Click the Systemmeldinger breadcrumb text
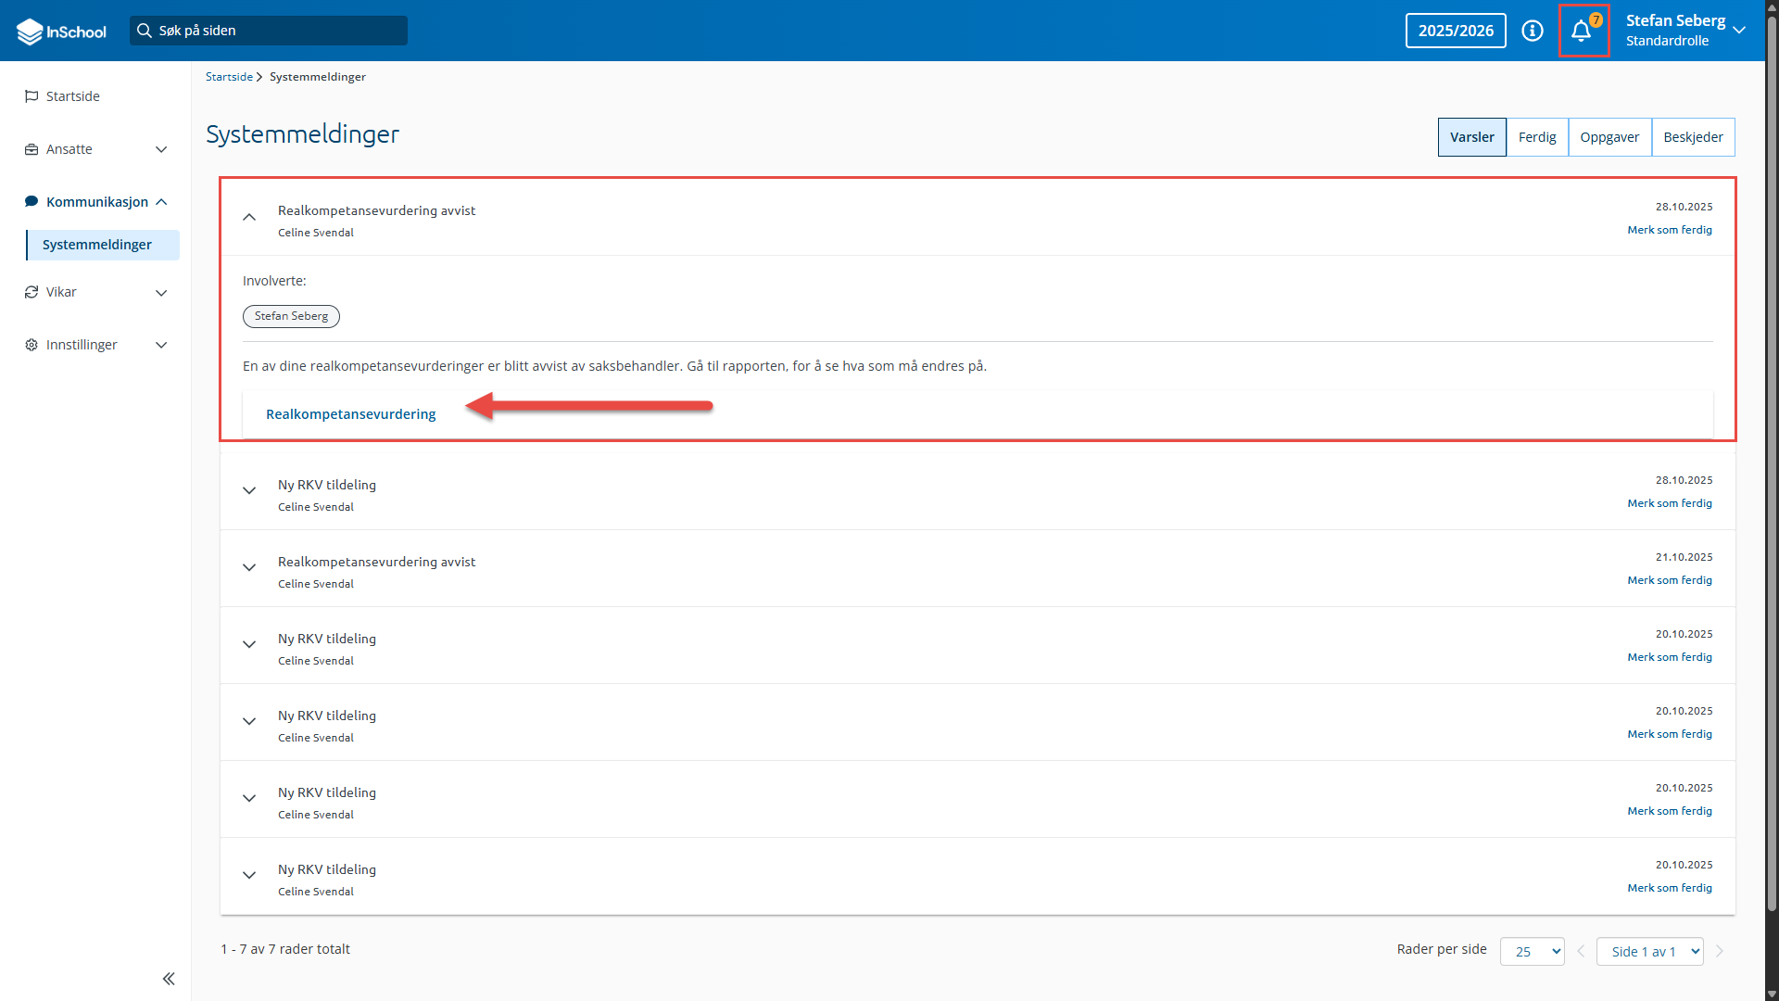The height and width of the screenshot is (1001, 1779). click(318, 77)
